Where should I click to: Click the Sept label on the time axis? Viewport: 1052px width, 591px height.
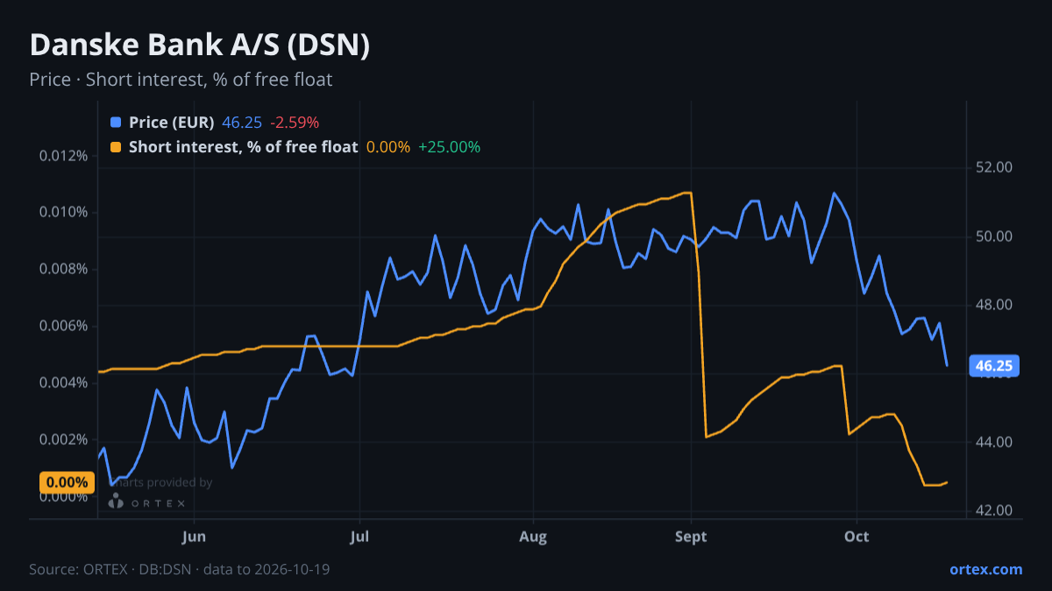click(x=692, y=536)
